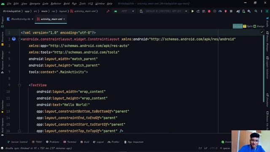Toggle the Gradle tool window on right
Screen dimensions: 270x152
(267, 22)
